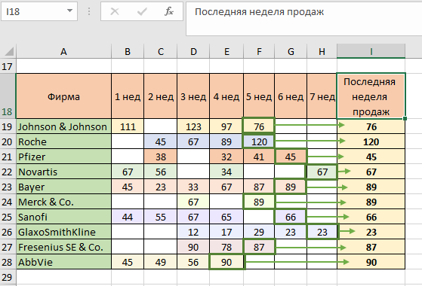Click the last-week result 23 for GlaxoSmithKline
The width and height of the screenshot is (422, 286).
[x=371, y=232]
